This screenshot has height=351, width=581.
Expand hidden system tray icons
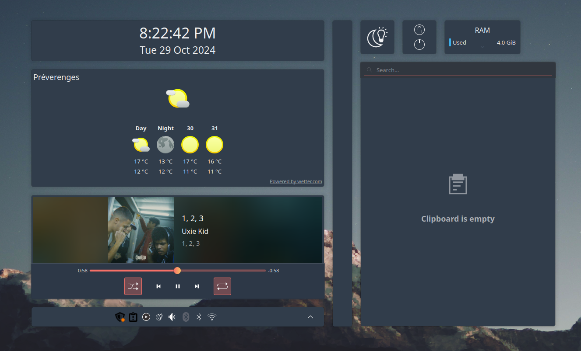click(310, 317)
